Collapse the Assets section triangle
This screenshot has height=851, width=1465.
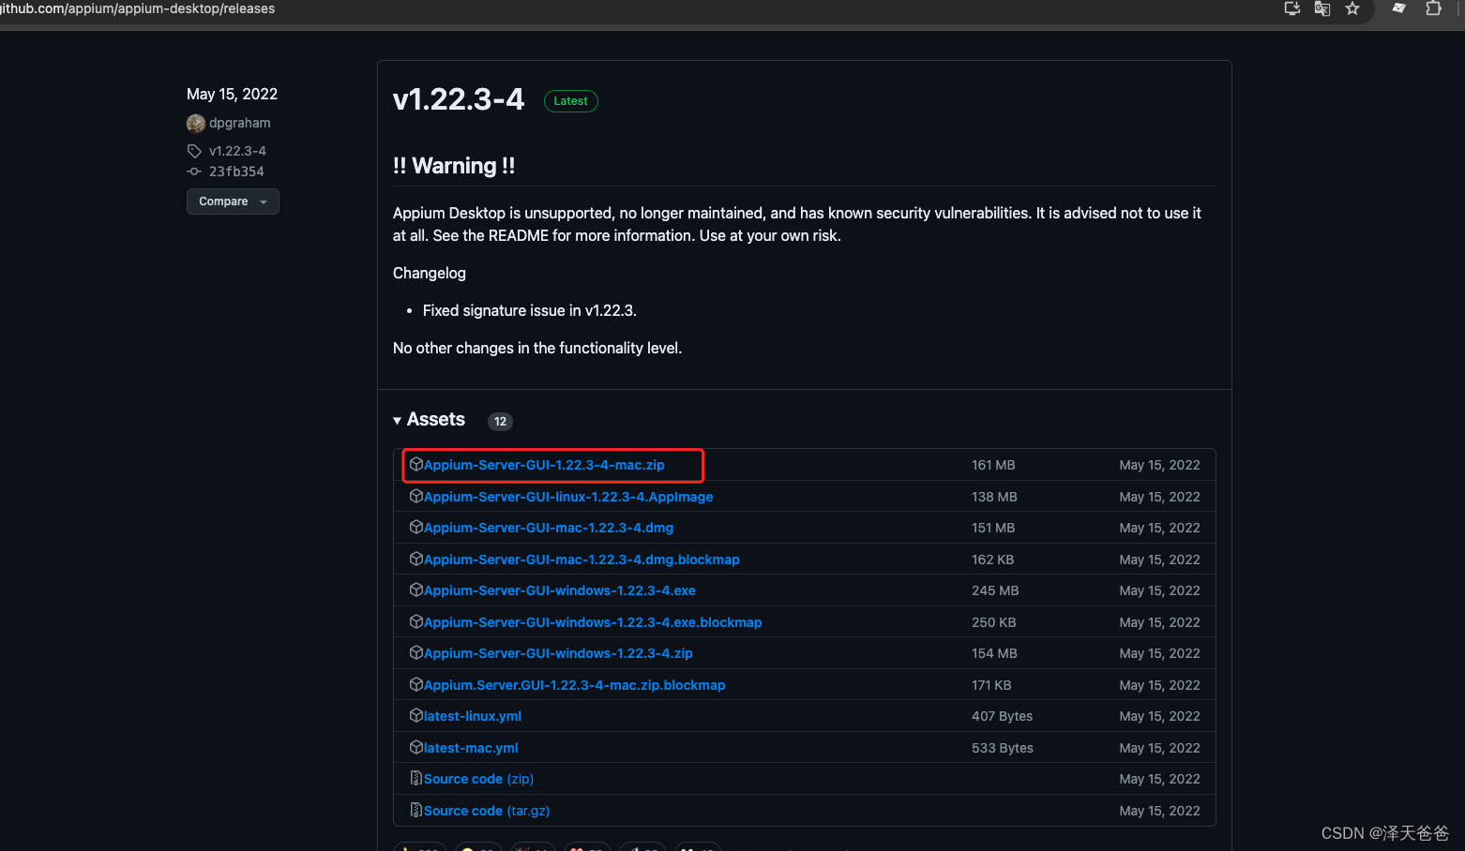pyautogui.click(x=398, y=421)
